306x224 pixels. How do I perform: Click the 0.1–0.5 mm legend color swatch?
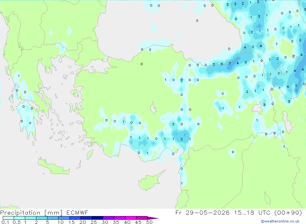[8, 218]
